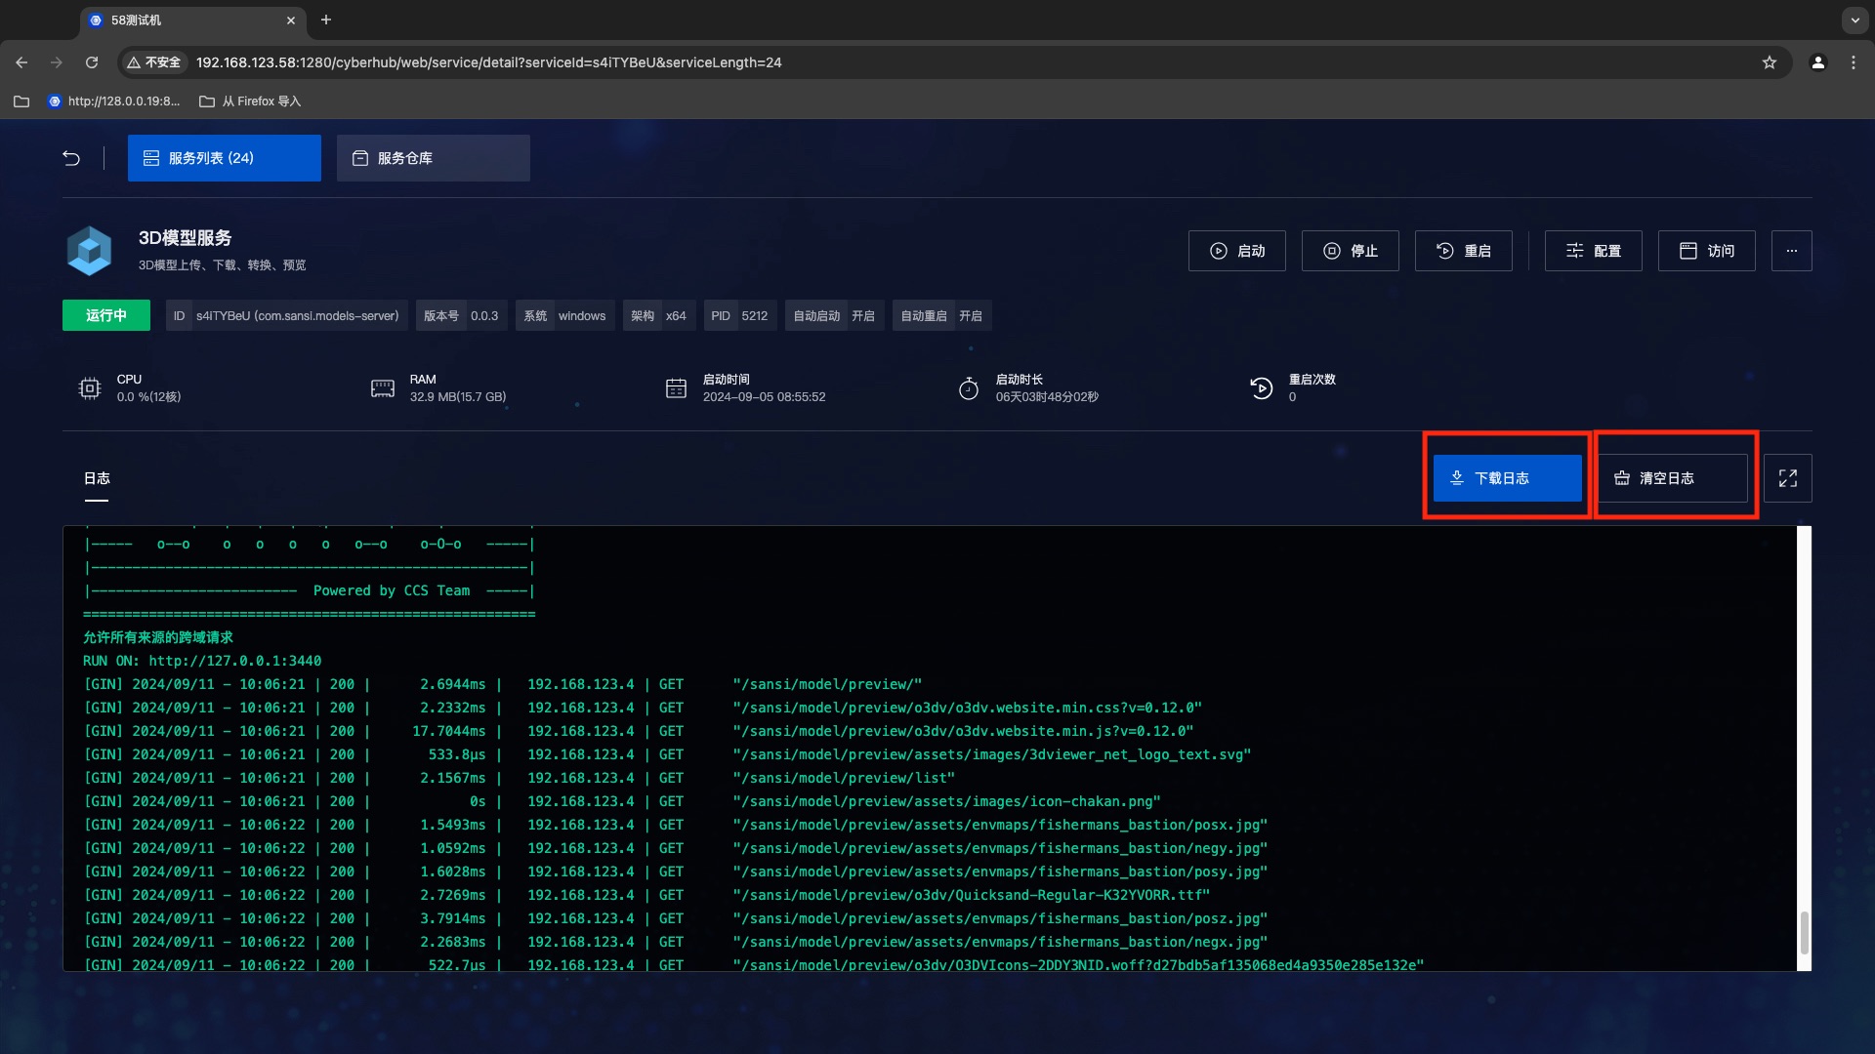The height and width of the screenshot is (1054, 1875).
Task: Click the 运行中 status badge
Action: point(106,315)
